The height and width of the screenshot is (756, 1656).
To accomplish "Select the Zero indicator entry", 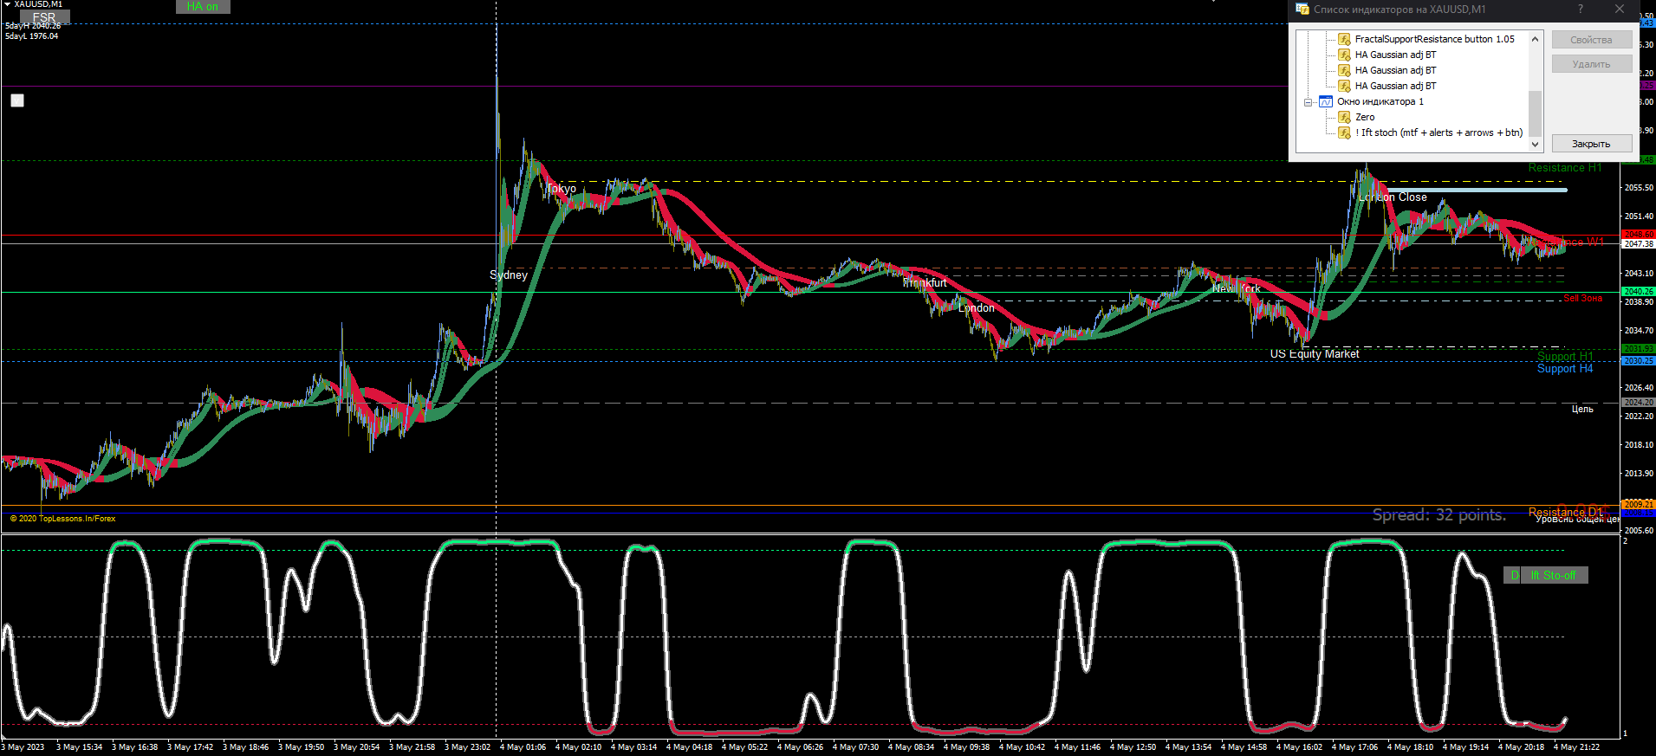I will coord(1365,117).
